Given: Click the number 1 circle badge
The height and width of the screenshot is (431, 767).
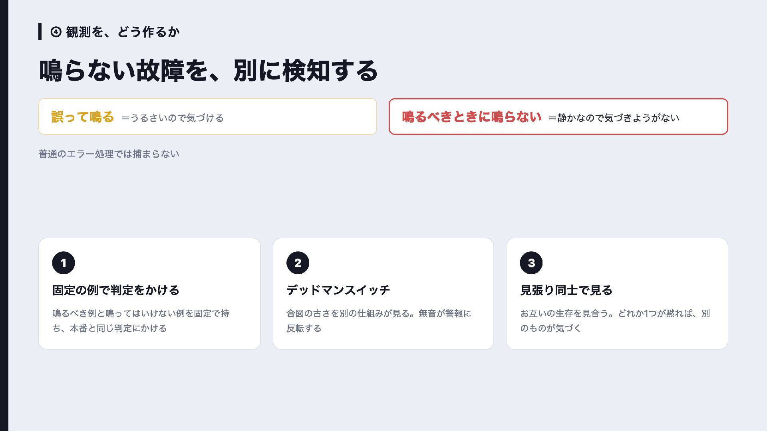Looking at the screenshot, I should [64, 263].
